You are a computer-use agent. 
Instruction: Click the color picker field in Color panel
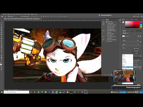(x=132, y=24)
